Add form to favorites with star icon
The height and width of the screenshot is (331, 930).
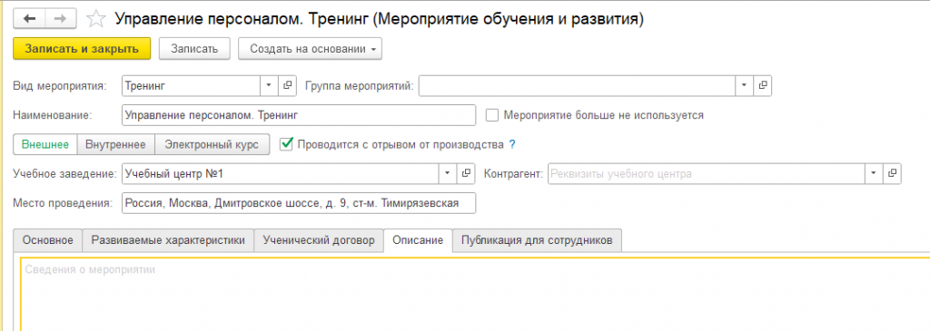tap(94, 19)
